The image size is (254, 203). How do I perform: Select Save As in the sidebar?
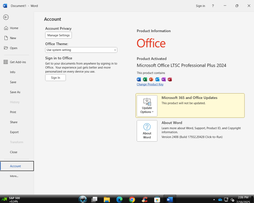(x=15, y=92)
